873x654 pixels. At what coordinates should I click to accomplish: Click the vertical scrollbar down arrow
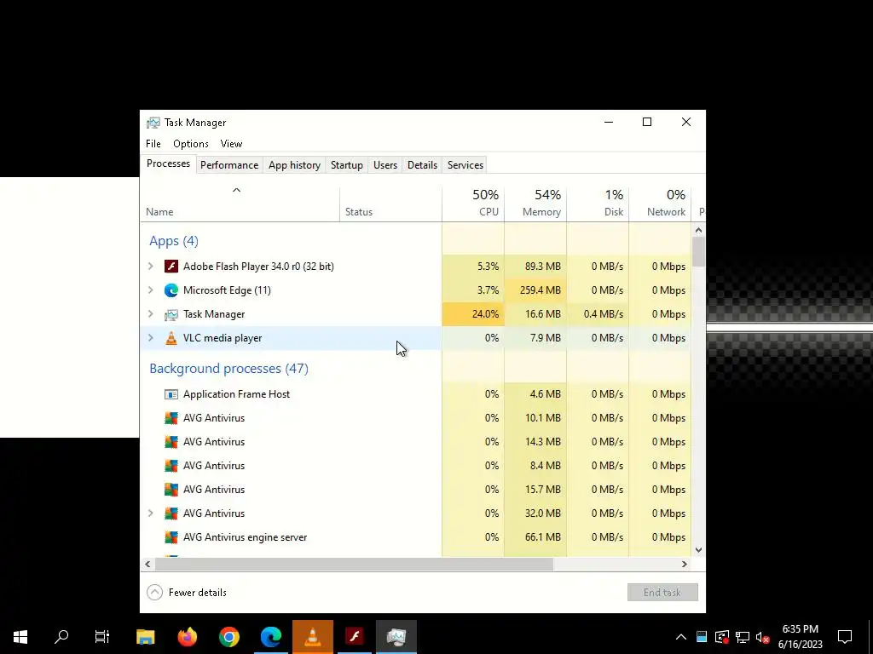tap(699, 550)
